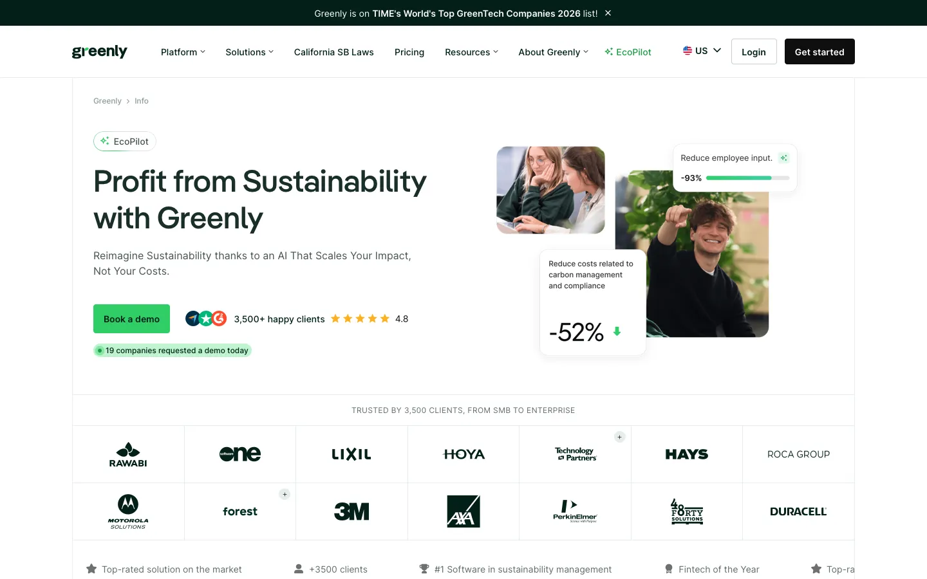Click the award ribbon icon beside Fintech of the Year
Image resolution: width=927 pixels, height=579 pixels.
tap(669, 569)
